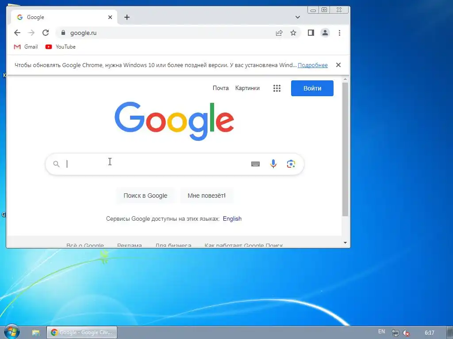Click the Мне повезёт! button

tap(207, 196)
